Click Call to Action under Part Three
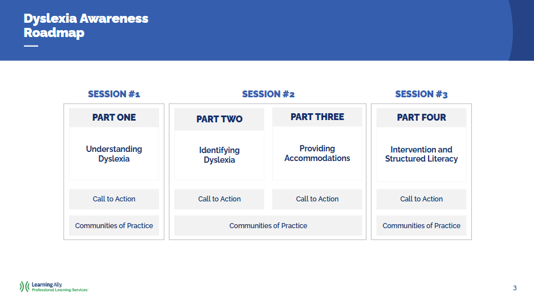The height and width of the screenshot is (301, 534). (317, 199)
